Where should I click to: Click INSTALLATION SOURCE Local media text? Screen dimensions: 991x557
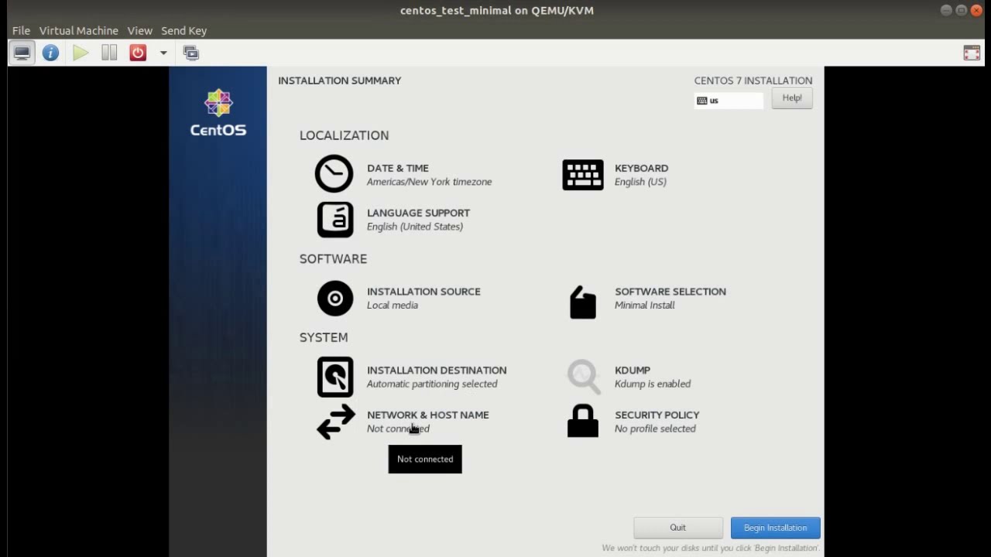tap(423, 298)
